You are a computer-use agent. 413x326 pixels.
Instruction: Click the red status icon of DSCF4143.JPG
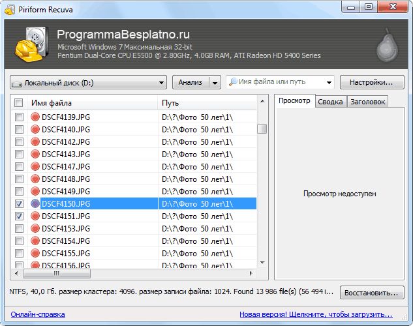click(x=35, y=154)
